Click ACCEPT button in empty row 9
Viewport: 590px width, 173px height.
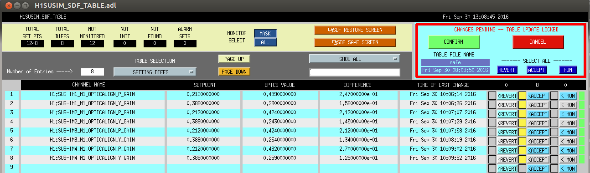538,168
